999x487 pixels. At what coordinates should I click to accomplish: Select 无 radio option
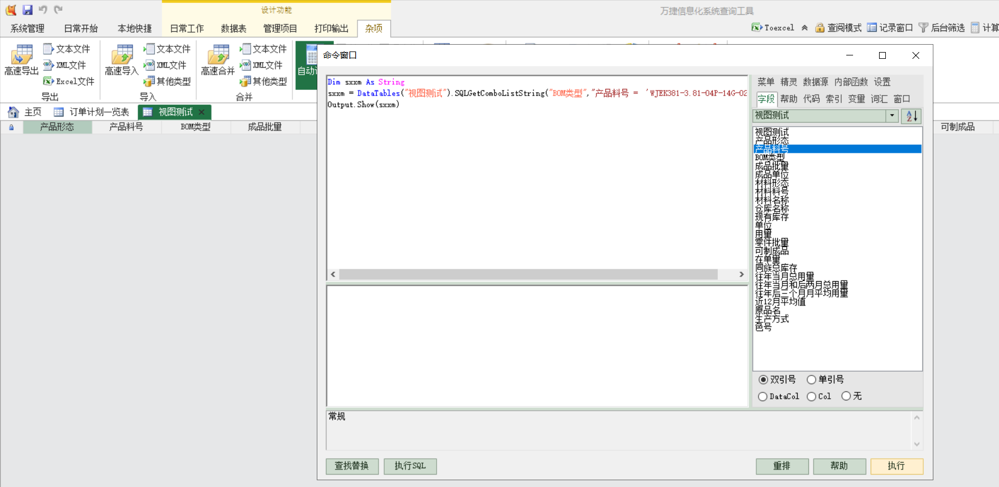click(x=851, y=397)
